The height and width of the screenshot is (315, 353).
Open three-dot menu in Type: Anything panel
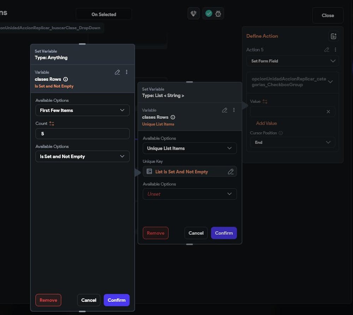[126, 72]
